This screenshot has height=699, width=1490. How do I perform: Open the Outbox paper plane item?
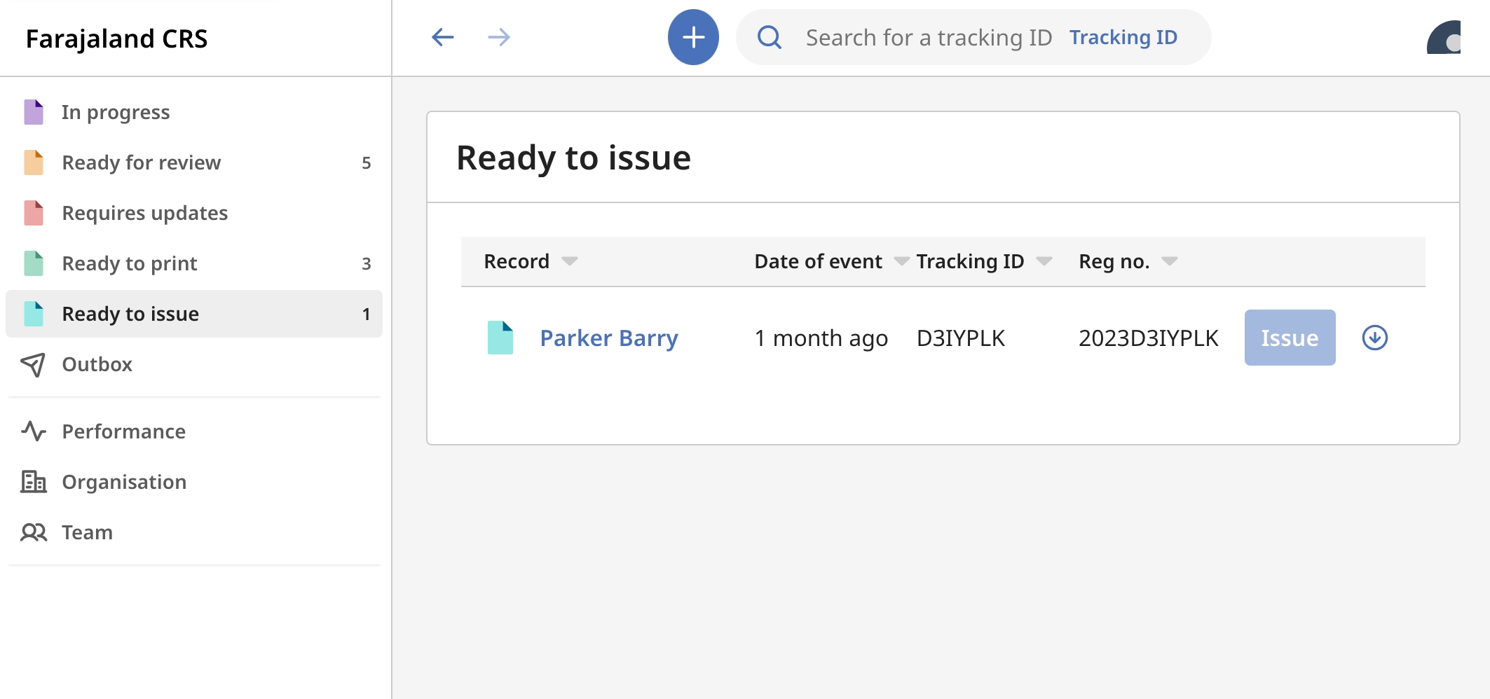click(97, 364)
